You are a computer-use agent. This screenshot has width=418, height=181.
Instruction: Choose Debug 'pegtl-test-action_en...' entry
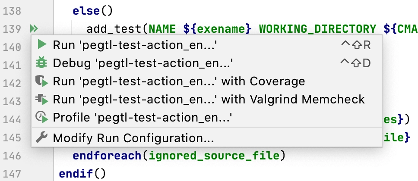coord(207,63)
